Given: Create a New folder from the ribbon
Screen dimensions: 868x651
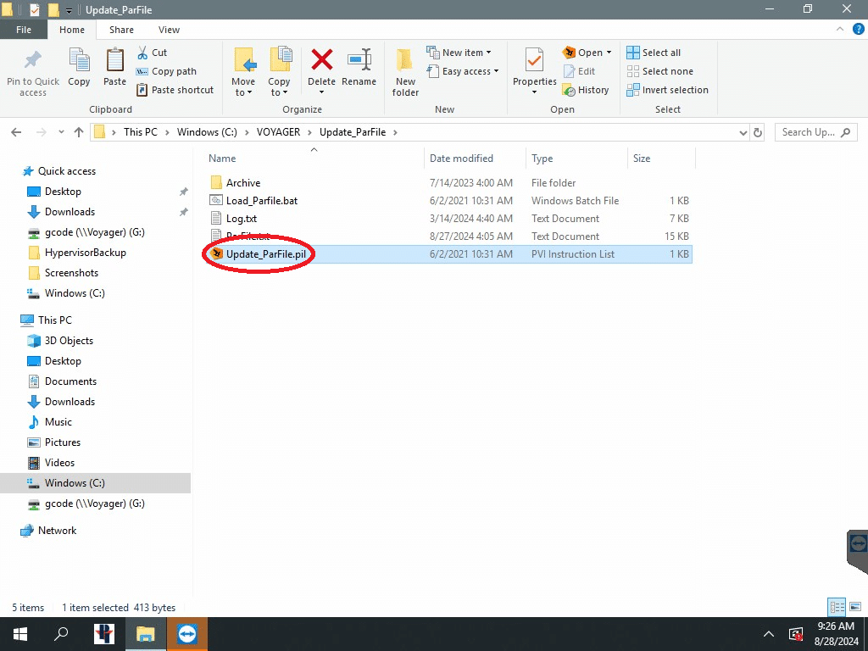Looking at the screenshot, I should [405, 71].
